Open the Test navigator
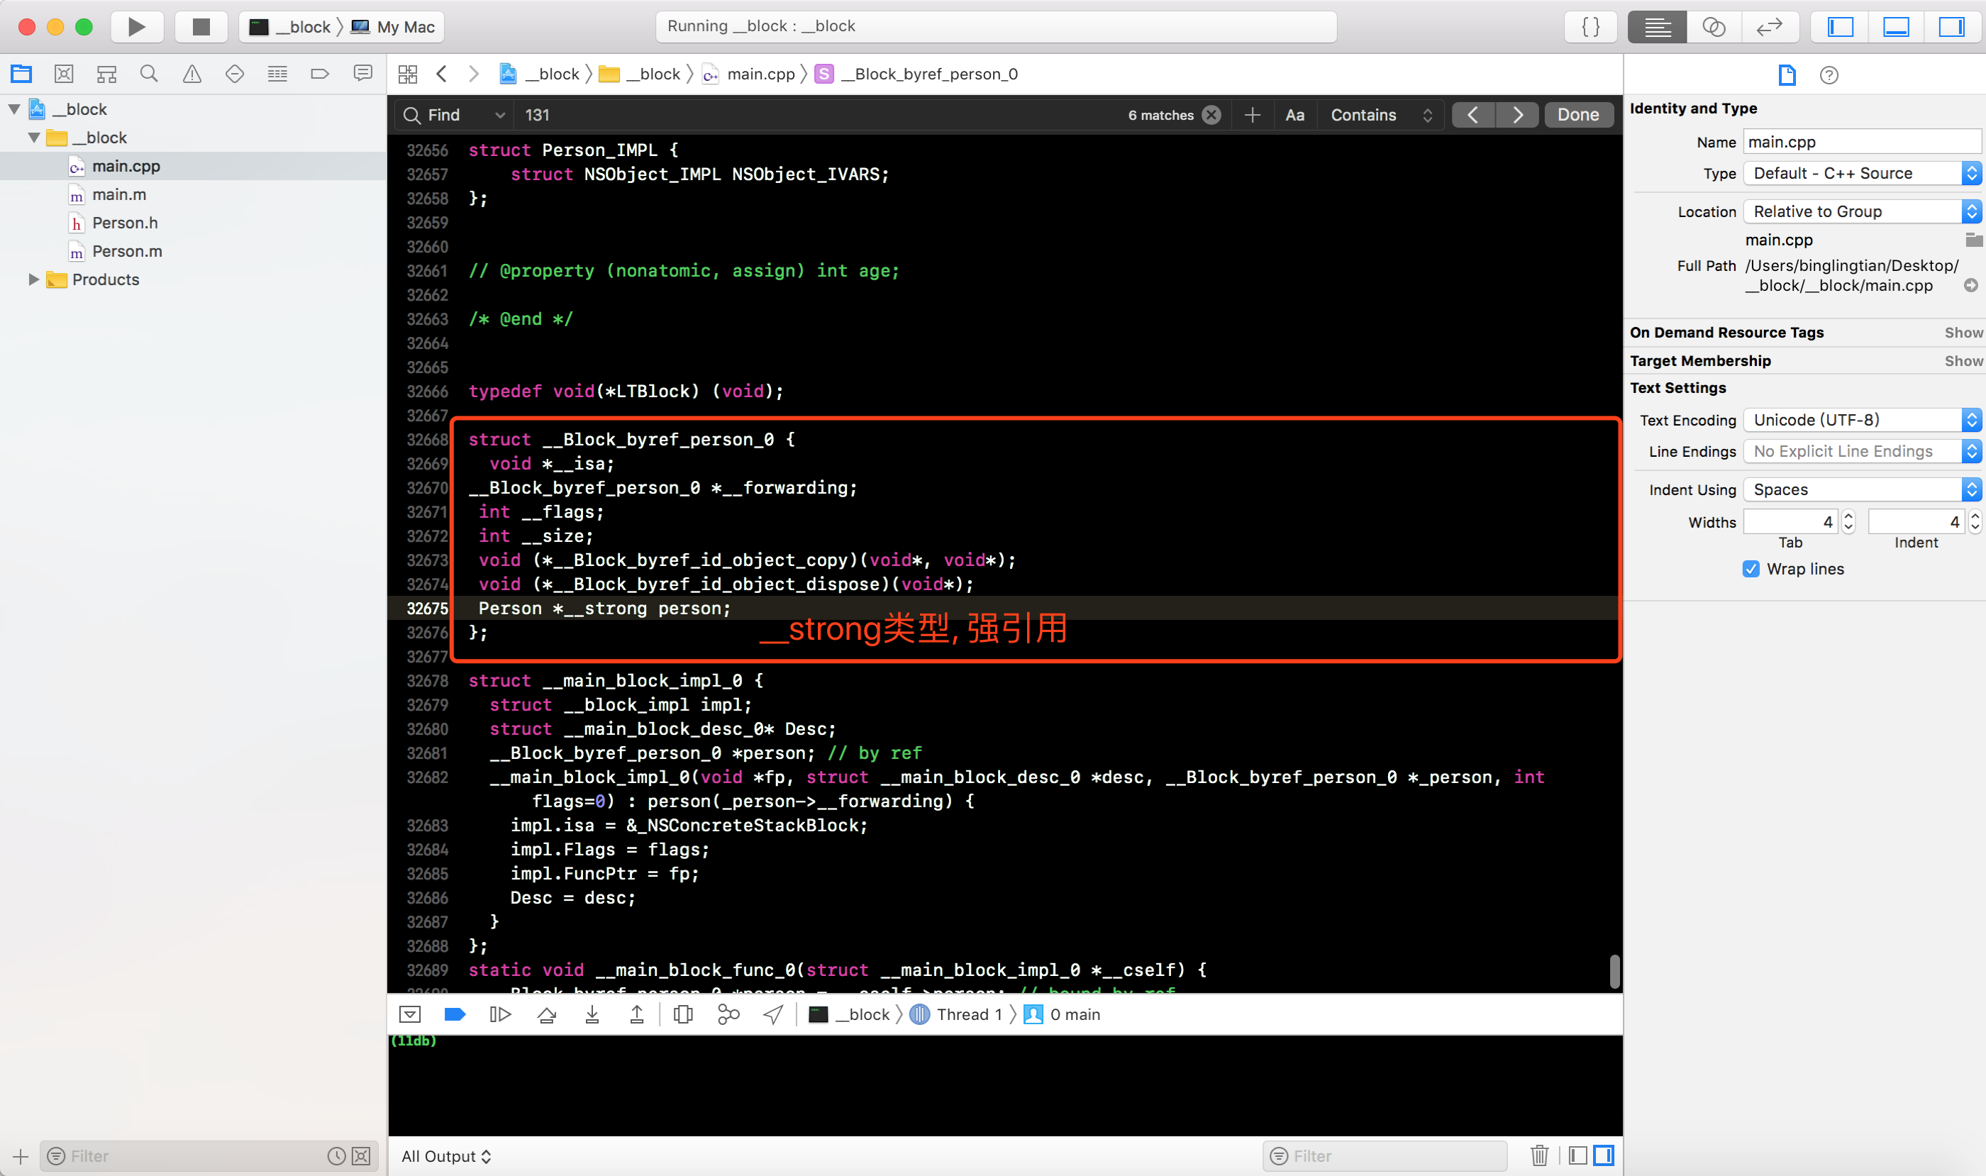 coord(235,74)
